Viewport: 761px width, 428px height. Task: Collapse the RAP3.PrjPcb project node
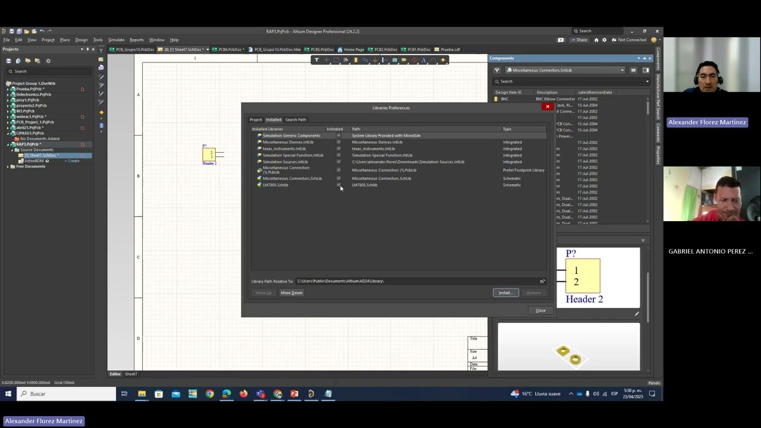[8, 144]
